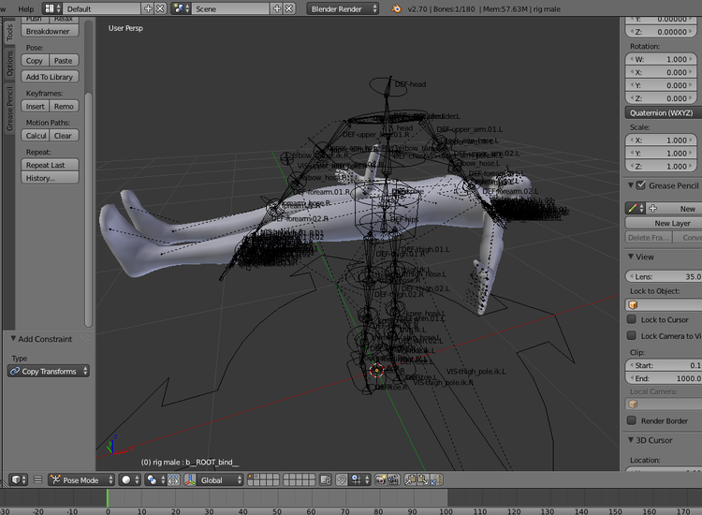Click the grease pencil brush icon

[636, 208]
